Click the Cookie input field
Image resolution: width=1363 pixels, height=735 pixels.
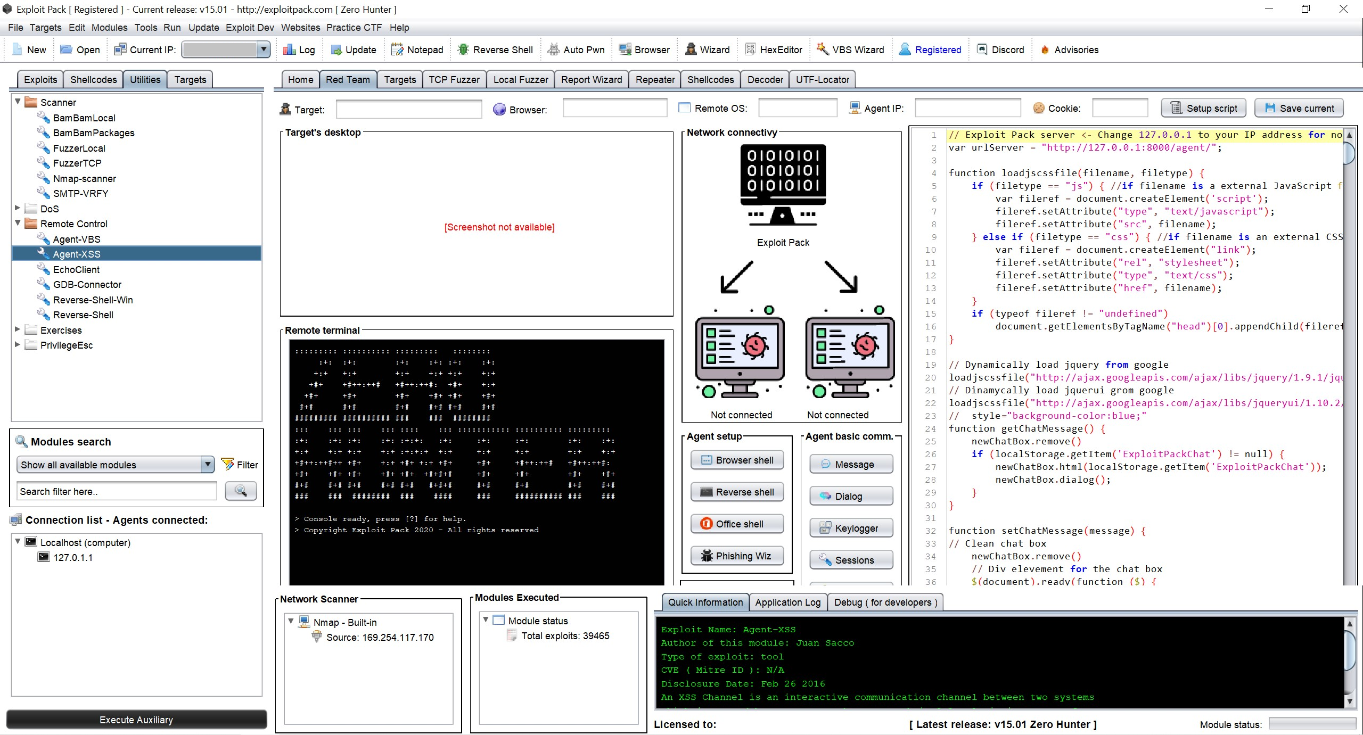(x=1120, y=108)
